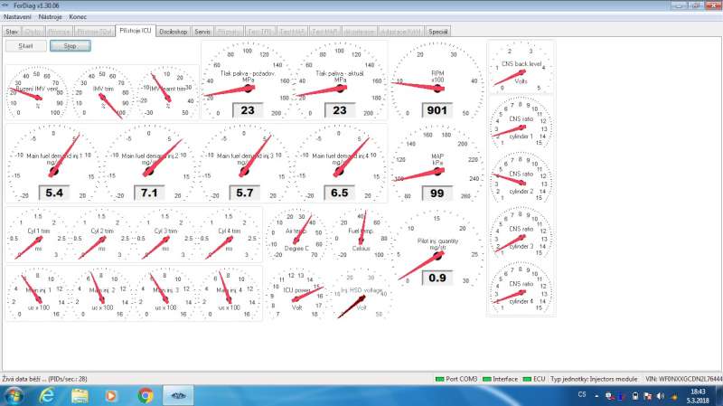
Task: Open the Nástroje menu
Action: 51,17
